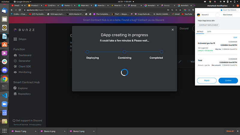The width and height of the screenshot is (240, 135).
Task: Click the Chrome share icon
Action: point(176,10)
